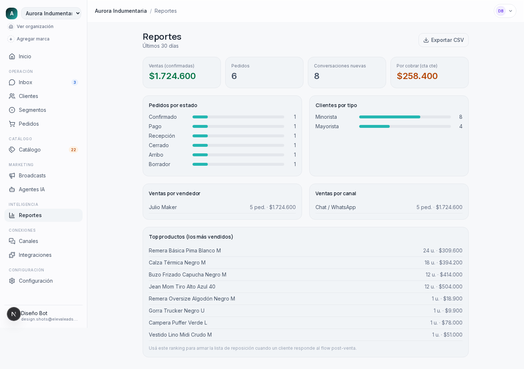This screenshot has width=524, height=369.
Task: Click the Exportar CSV button
Action: (444, 40)
